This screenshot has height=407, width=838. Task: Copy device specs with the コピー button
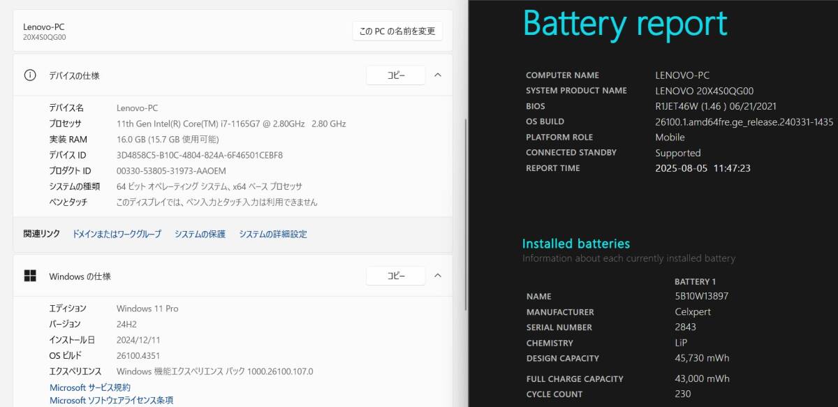(395, 75)
